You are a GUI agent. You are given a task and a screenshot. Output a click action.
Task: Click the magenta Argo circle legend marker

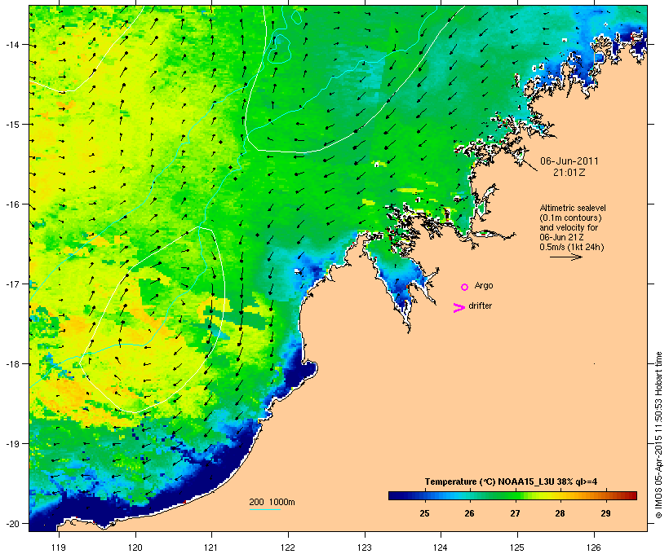pos(465,288)
